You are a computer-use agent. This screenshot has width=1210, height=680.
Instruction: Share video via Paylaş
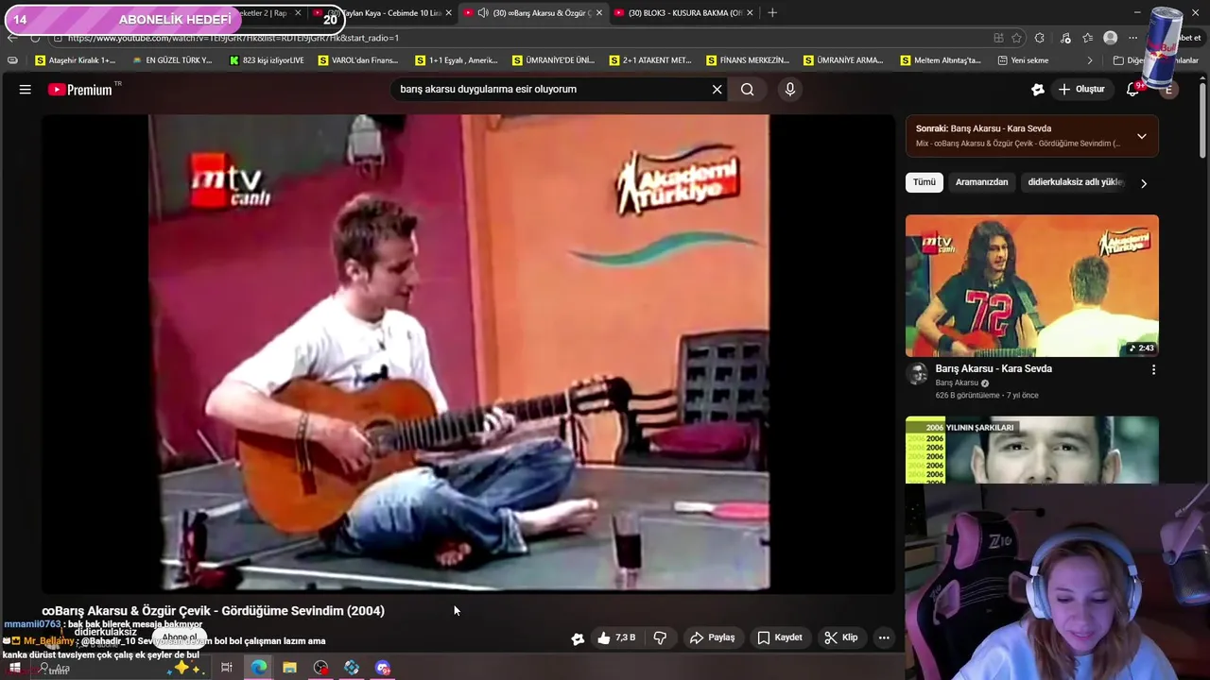point(712,637)
